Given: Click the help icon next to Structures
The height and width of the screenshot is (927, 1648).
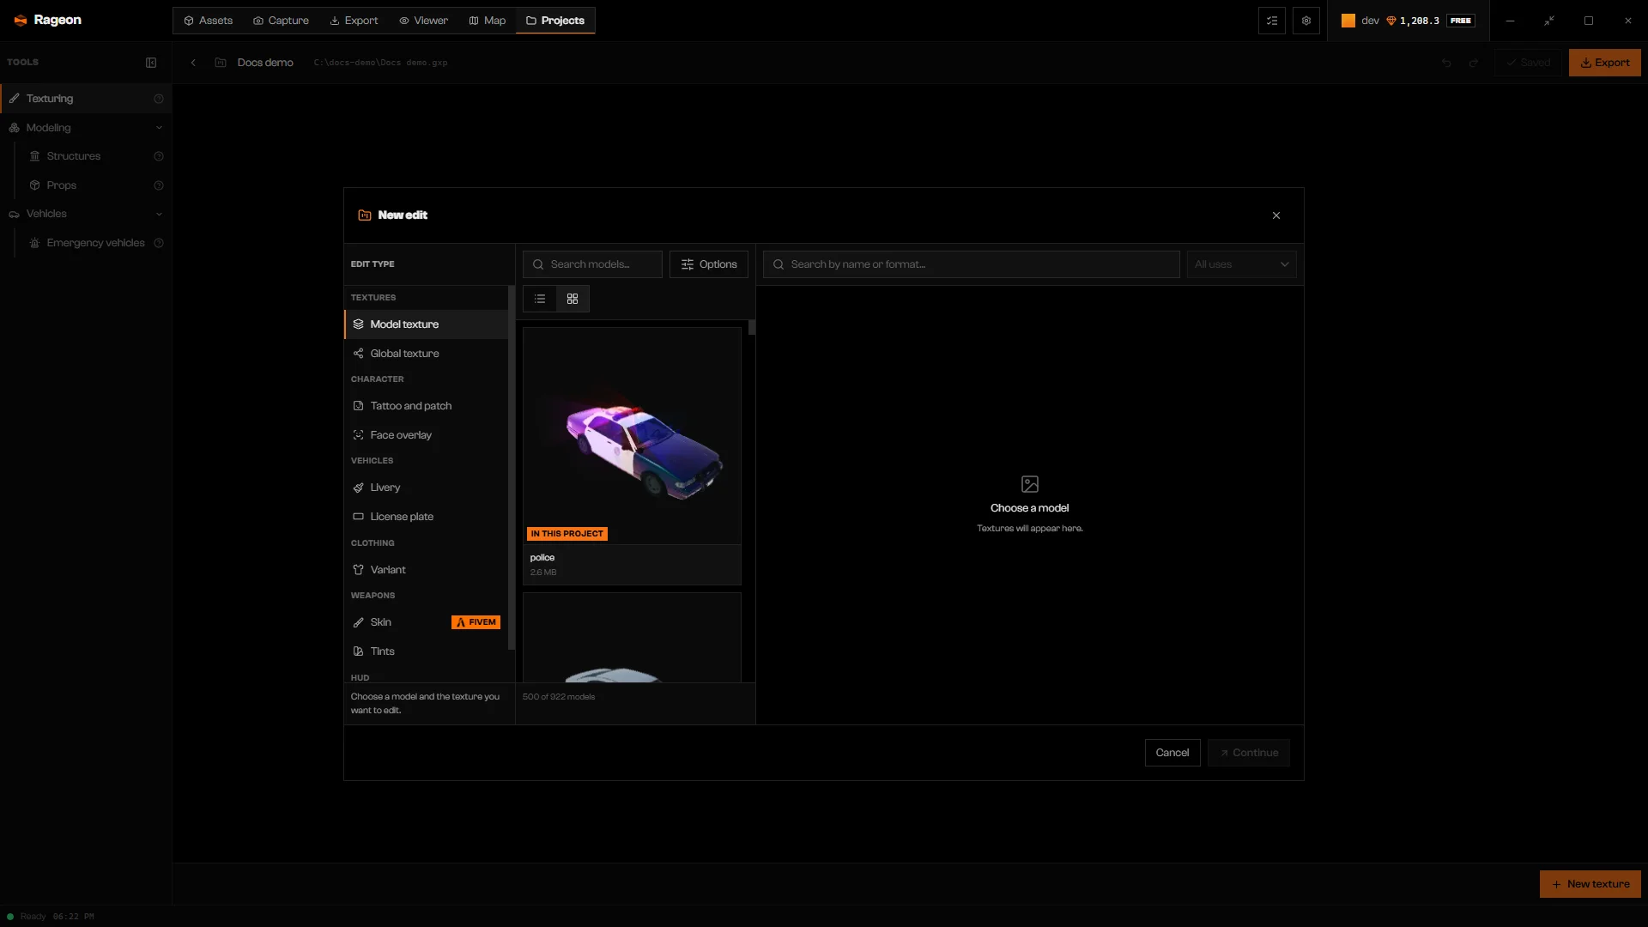Looking at the screenshot, I should (x=159, y=156).
